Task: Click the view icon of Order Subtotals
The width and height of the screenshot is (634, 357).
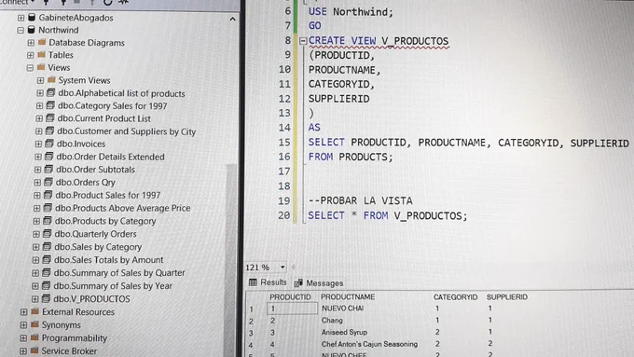Action: tap(48, 169)
